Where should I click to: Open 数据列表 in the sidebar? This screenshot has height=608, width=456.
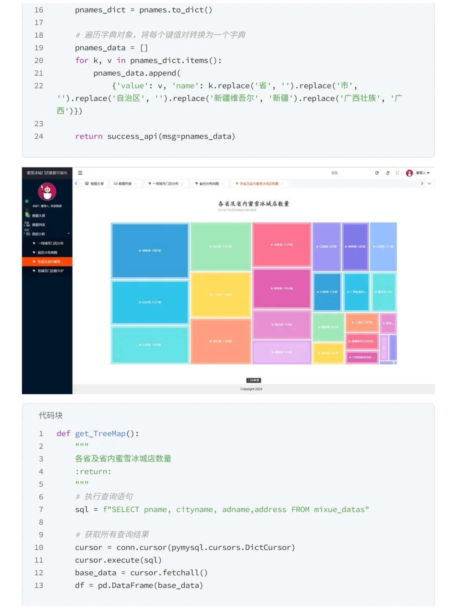coord(47,225)
